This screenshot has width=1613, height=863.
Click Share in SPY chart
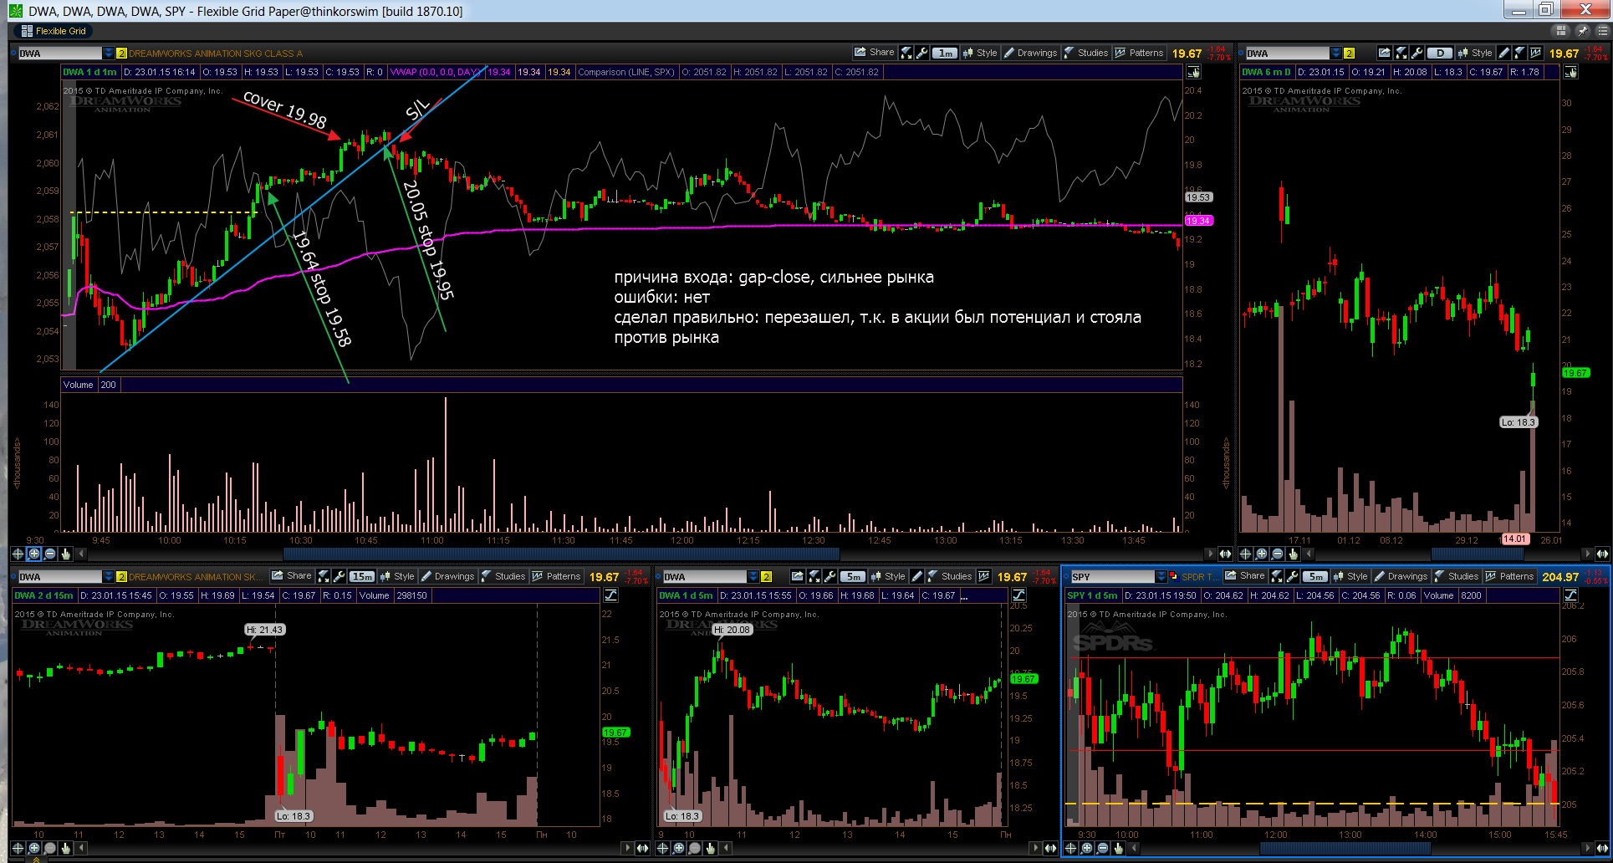click(1244, 576)
